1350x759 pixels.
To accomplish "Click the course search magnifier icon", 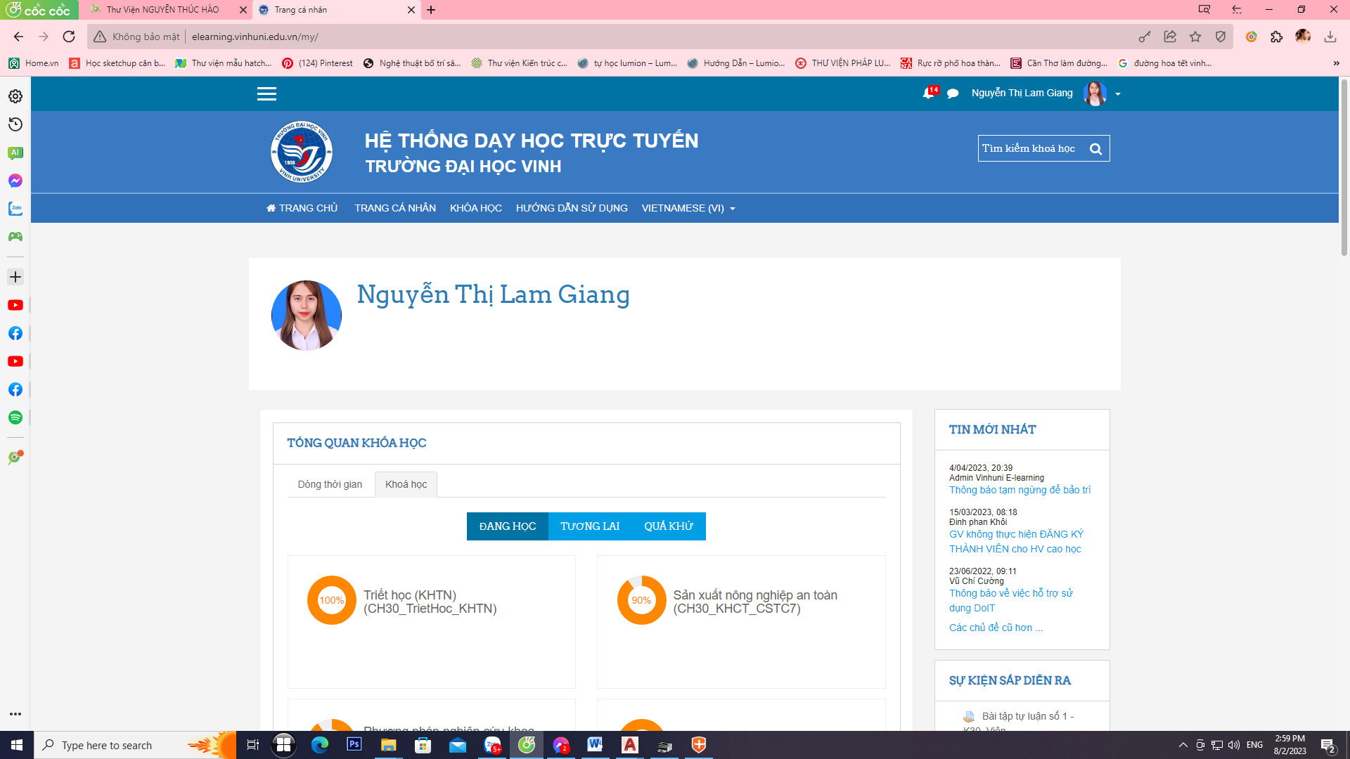I will point(1095,148).
